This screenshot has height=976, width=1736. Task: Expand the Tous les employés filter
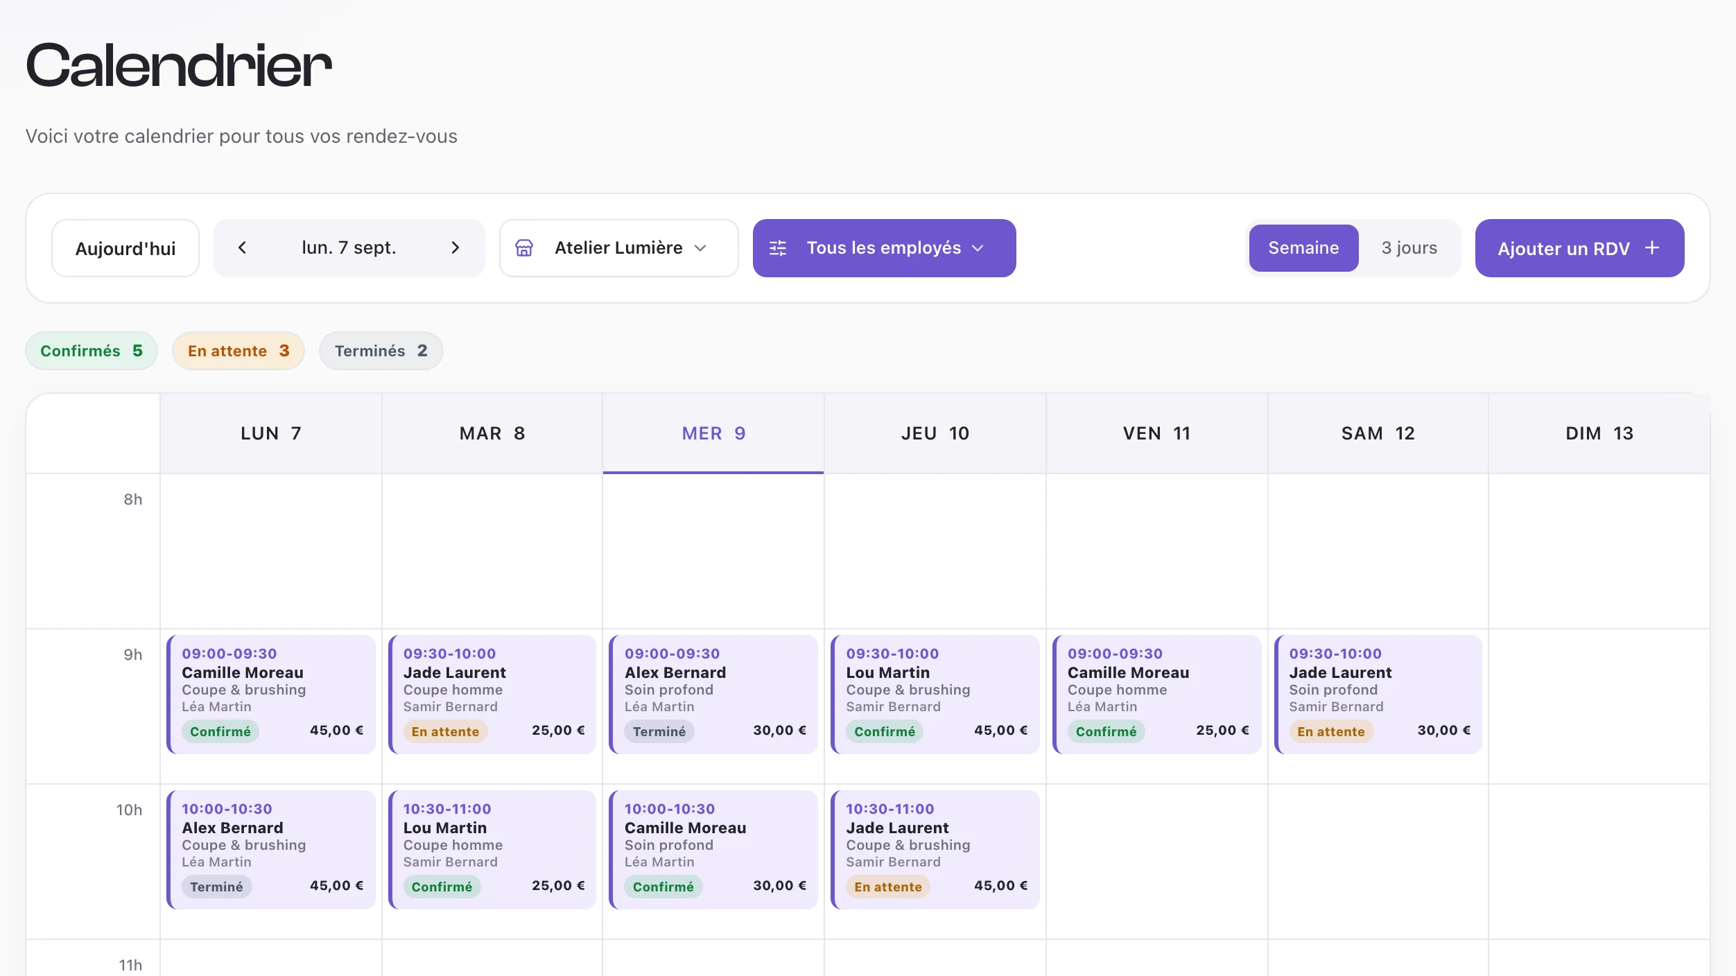click(884, 247)
